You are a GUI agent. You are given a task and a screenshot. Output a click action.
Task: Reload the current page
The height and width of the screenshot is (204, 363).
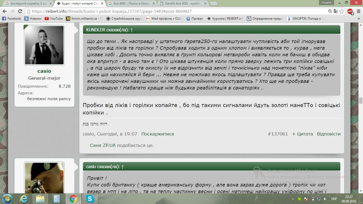point(20,11)
